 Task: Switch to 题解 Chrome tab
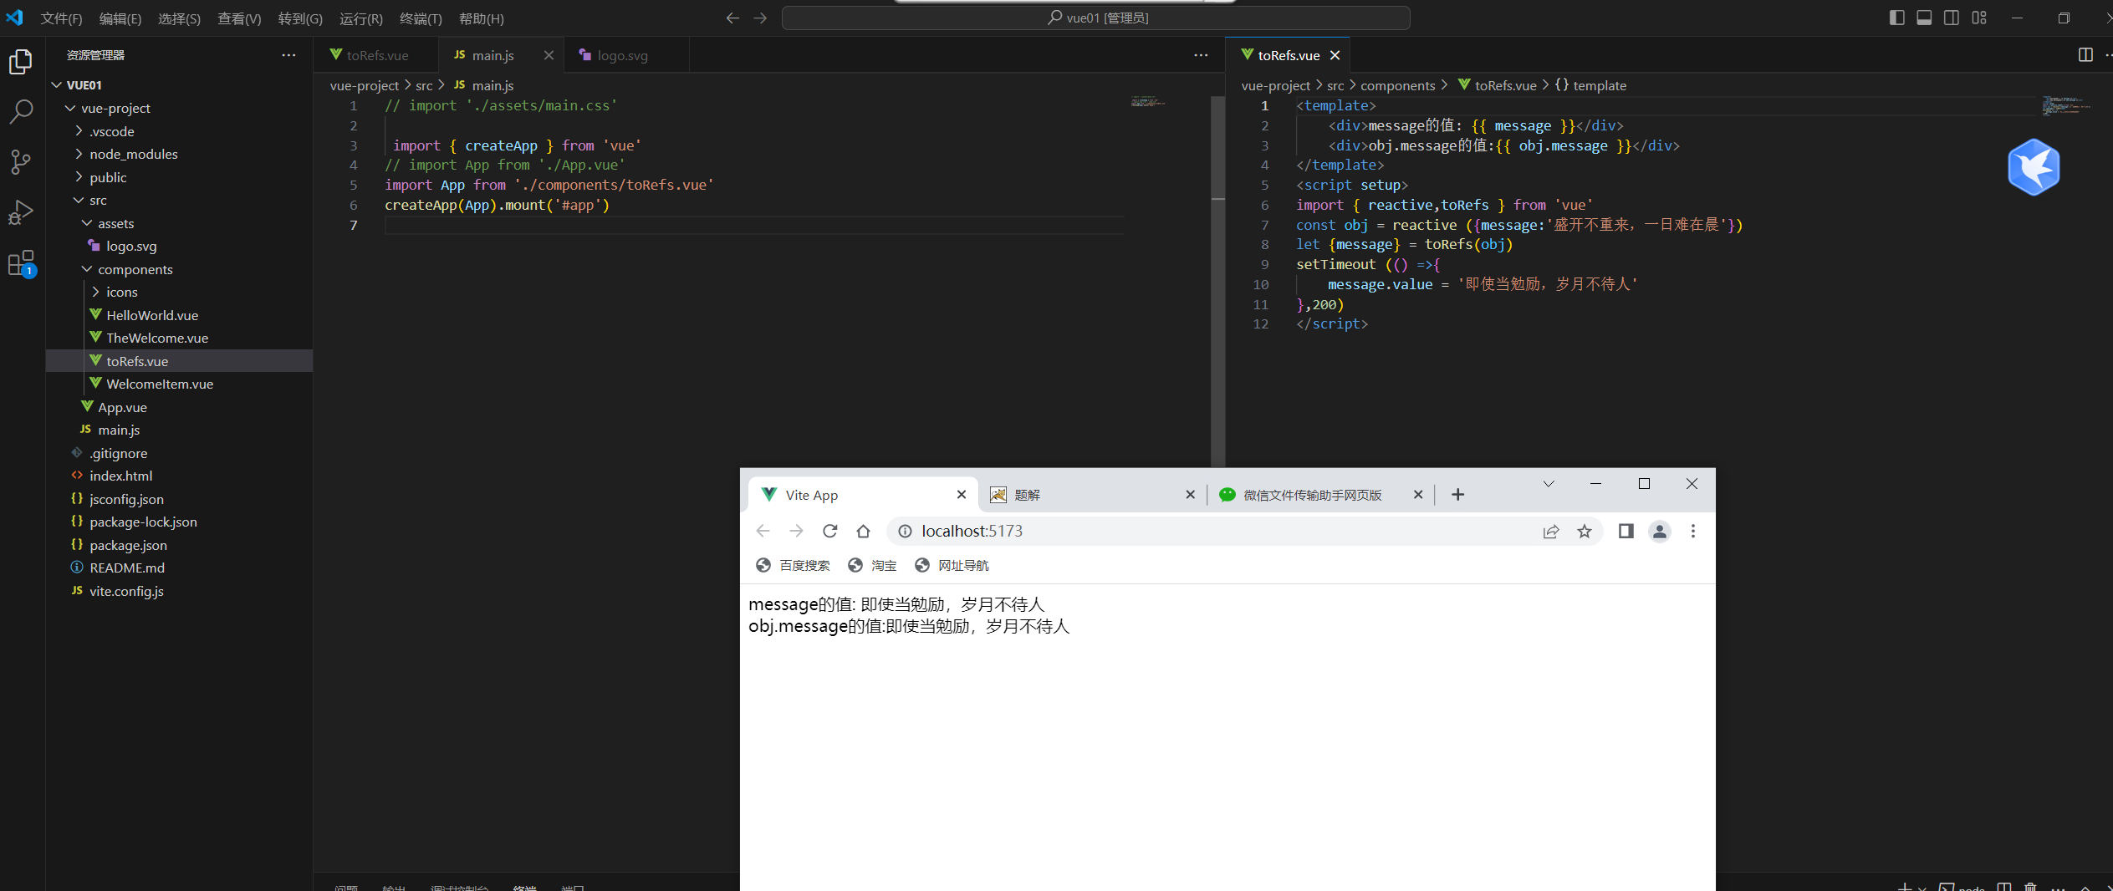point(1093,495)
